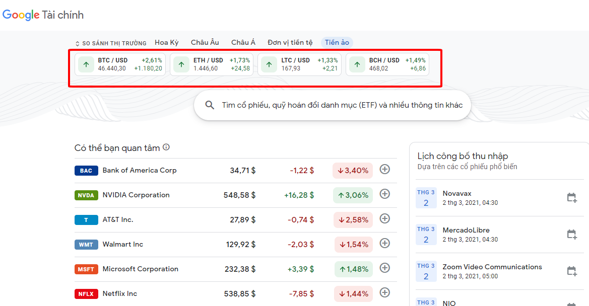
Task: Open Netflix Inc stock page
Action: pyautogui.click(x=120, y=293)
